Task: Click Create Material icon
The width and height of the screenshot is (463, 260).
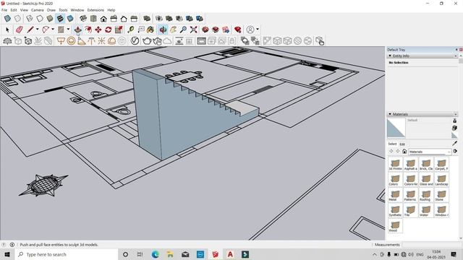Action: click(455, 128)
